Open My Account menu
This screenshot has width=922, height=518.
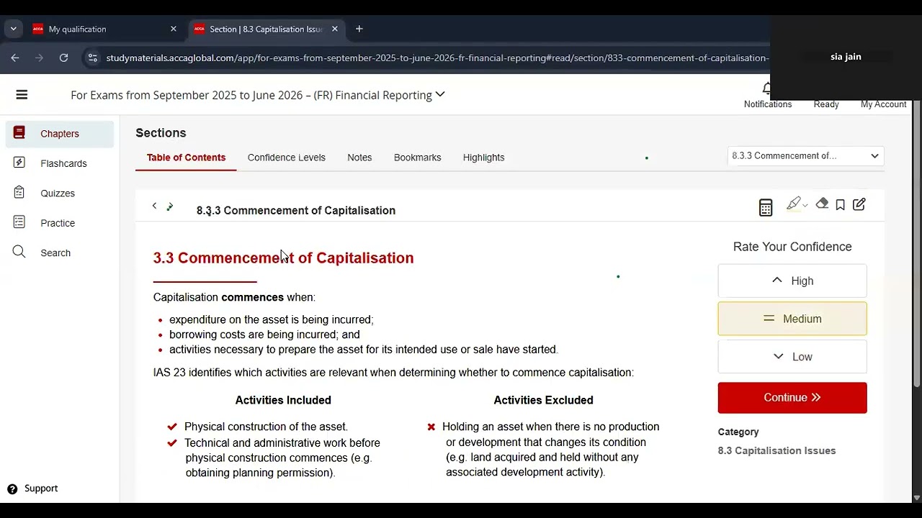(x=883, y=104)
